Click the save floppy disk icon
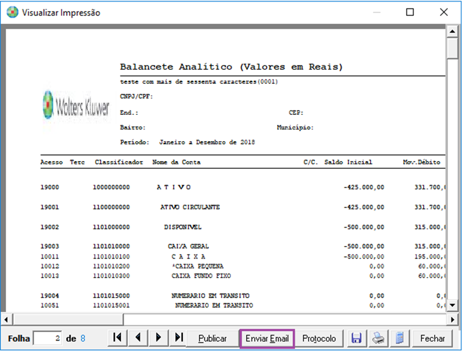463x351 pixels. (x=356, y=338)
